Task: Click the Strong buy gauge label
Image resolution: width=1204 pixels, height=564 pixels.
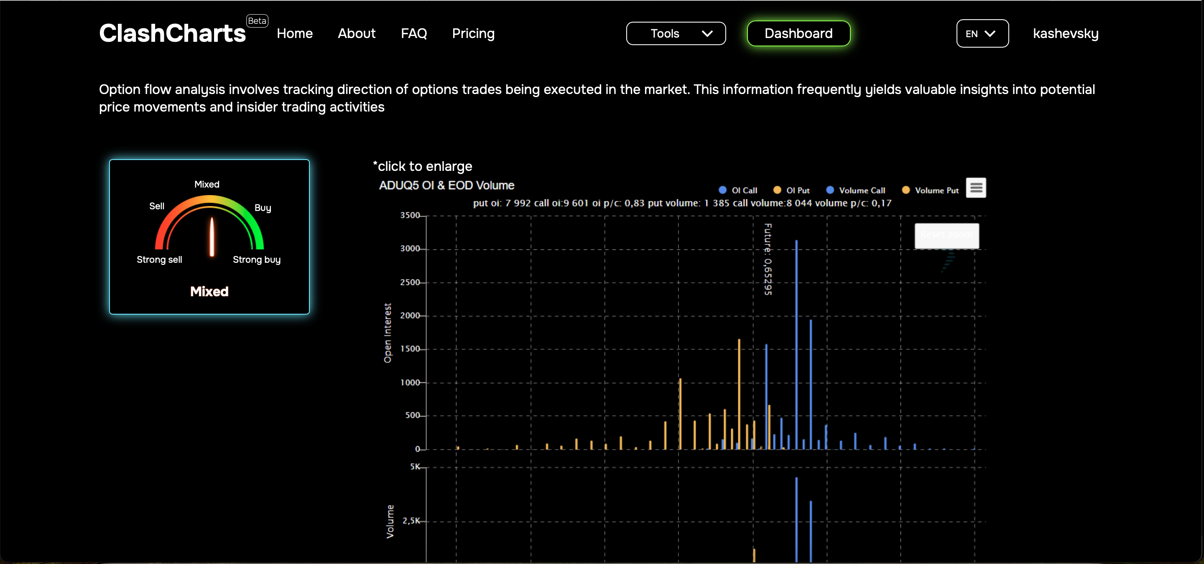Action: 257,259
